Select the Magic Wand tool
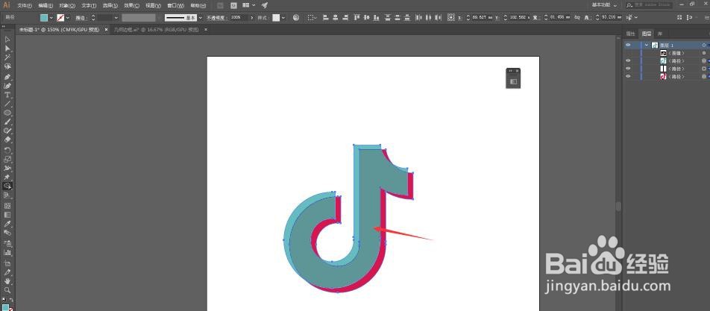710x311 pixels. tap(7, 57)
